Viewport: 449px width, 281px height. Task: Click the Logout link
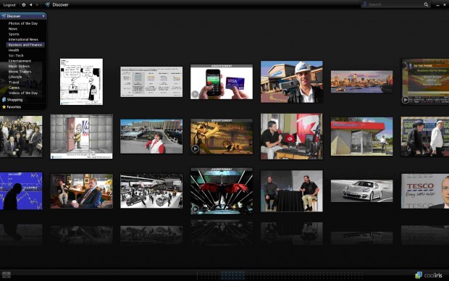pyautogui.click(x=9, y=5)
